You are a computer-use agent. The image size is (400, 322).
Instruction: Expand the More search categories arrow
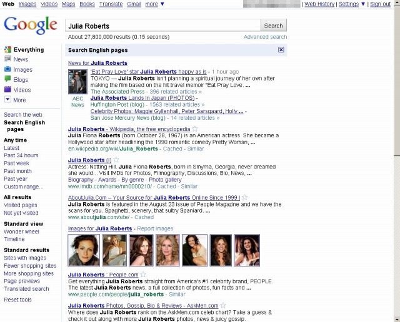(x=7, y=99)
